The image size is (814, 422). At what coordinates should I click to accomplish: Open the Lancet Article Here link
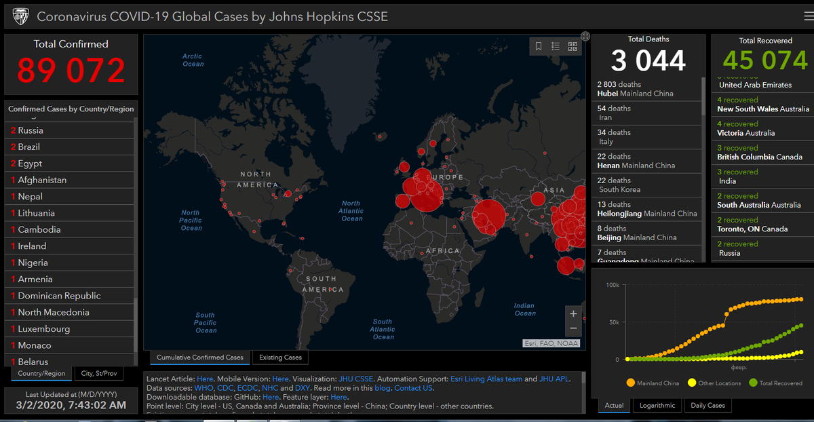[205, 379]
